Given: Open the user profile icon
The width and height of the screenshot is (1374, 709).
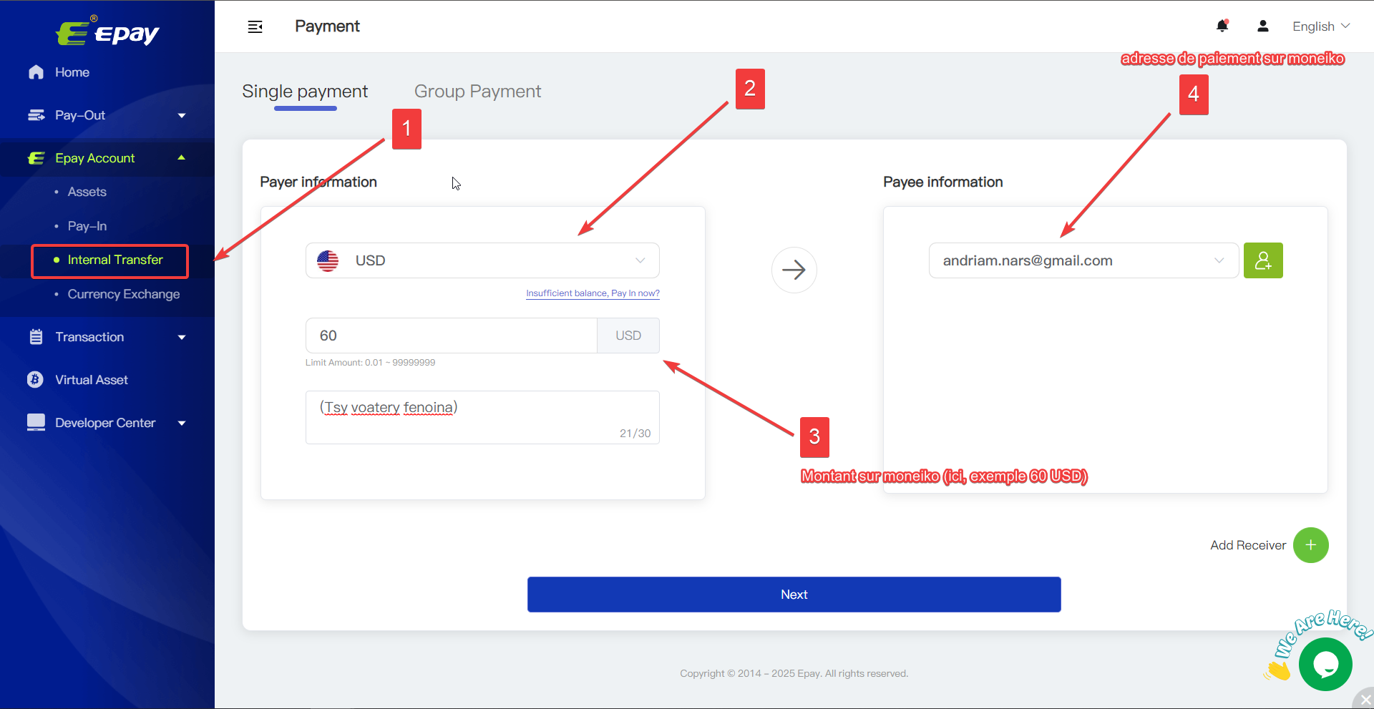Looking at the screenshot, I should pos(1263,26).
